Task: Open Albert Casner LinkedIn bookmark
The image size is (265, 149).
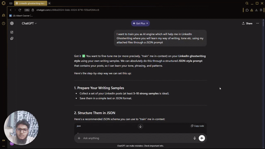Action: click(21, 16)
